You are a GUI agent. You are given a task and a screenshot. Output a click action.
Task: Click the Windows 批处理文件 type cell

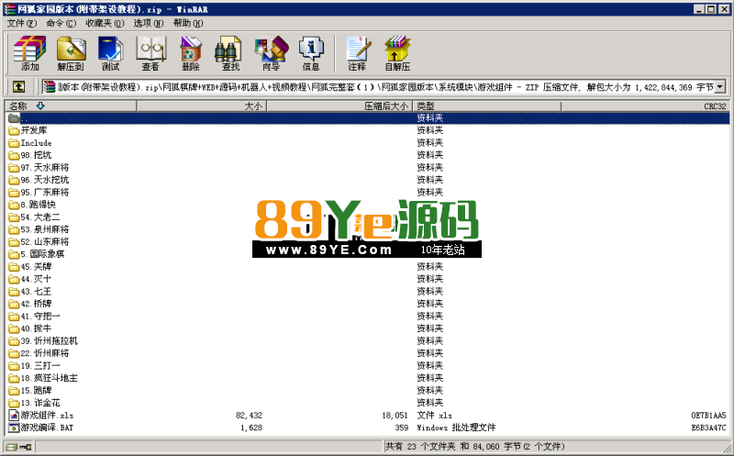pyautogui.click(x=456, y=428)
